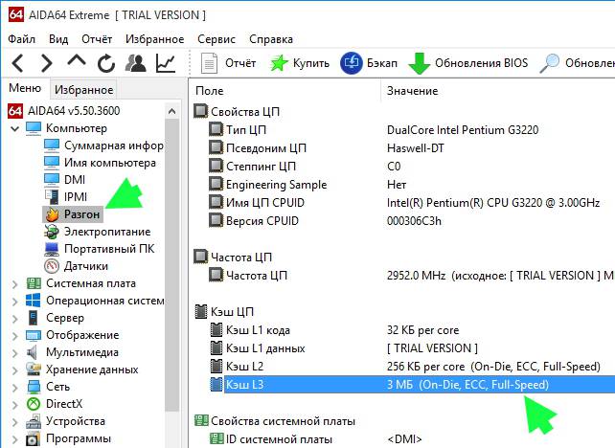615x448 pixels.
Task: Go up one level with Up arrow
Action: pos(77,61)
